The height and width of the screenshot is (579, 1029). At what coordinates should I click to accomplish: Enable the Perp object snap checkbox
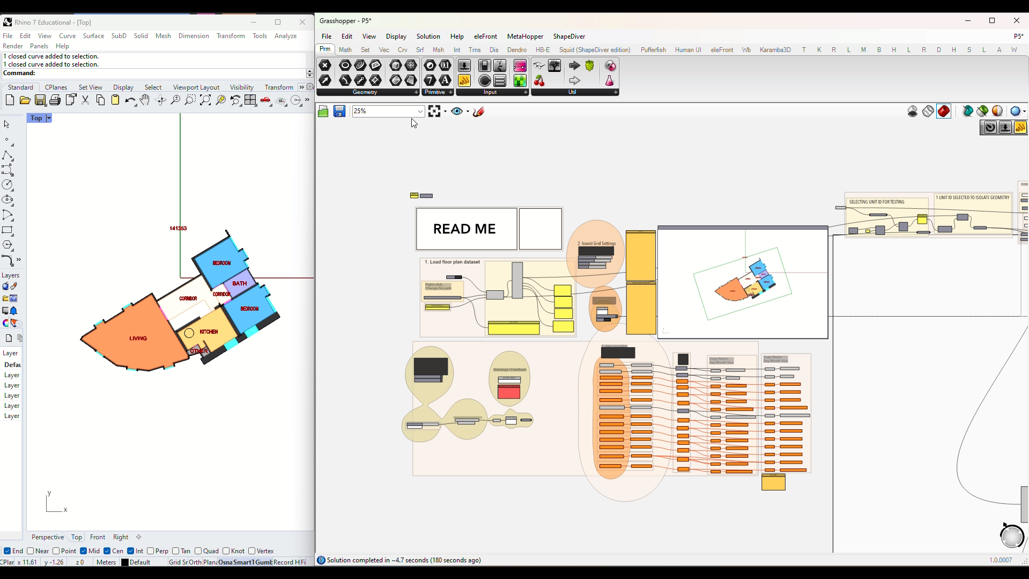151,551
